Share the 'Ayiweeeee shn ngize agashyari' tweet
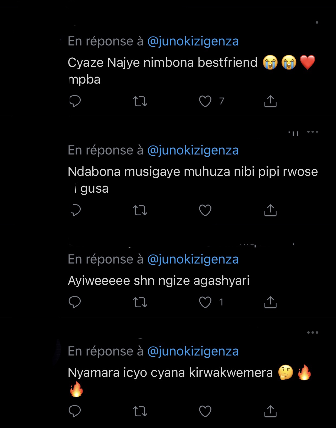This screenshot has height=428, width=336. pyautogui.click(x=270, y=302)
